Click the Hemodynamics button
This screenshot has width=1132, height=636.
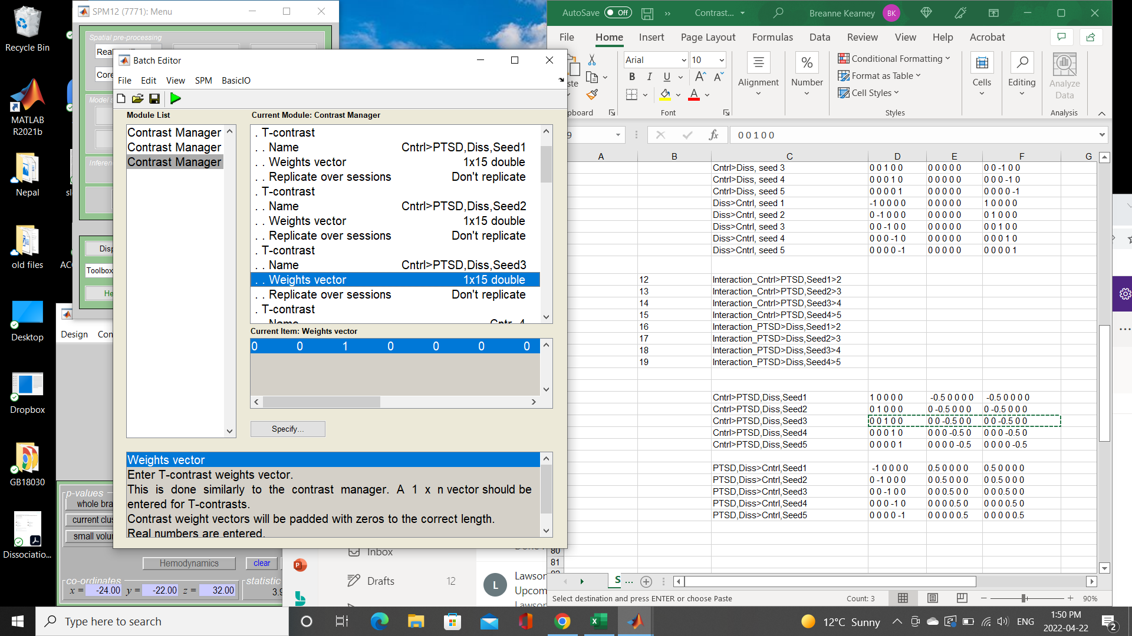[x=189, y=563]
